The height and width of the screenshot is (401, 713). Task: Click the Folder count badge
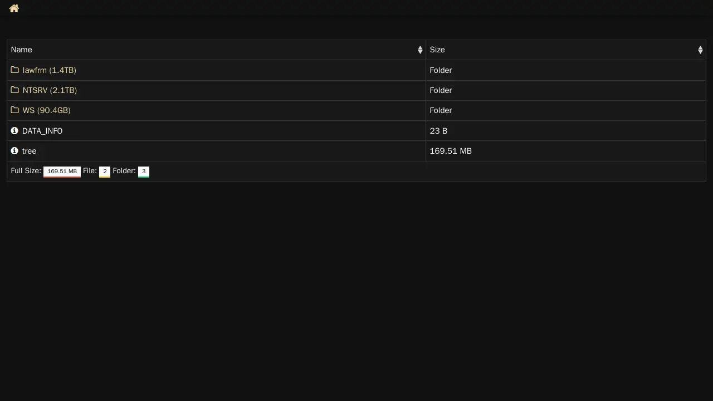(144, 172)
